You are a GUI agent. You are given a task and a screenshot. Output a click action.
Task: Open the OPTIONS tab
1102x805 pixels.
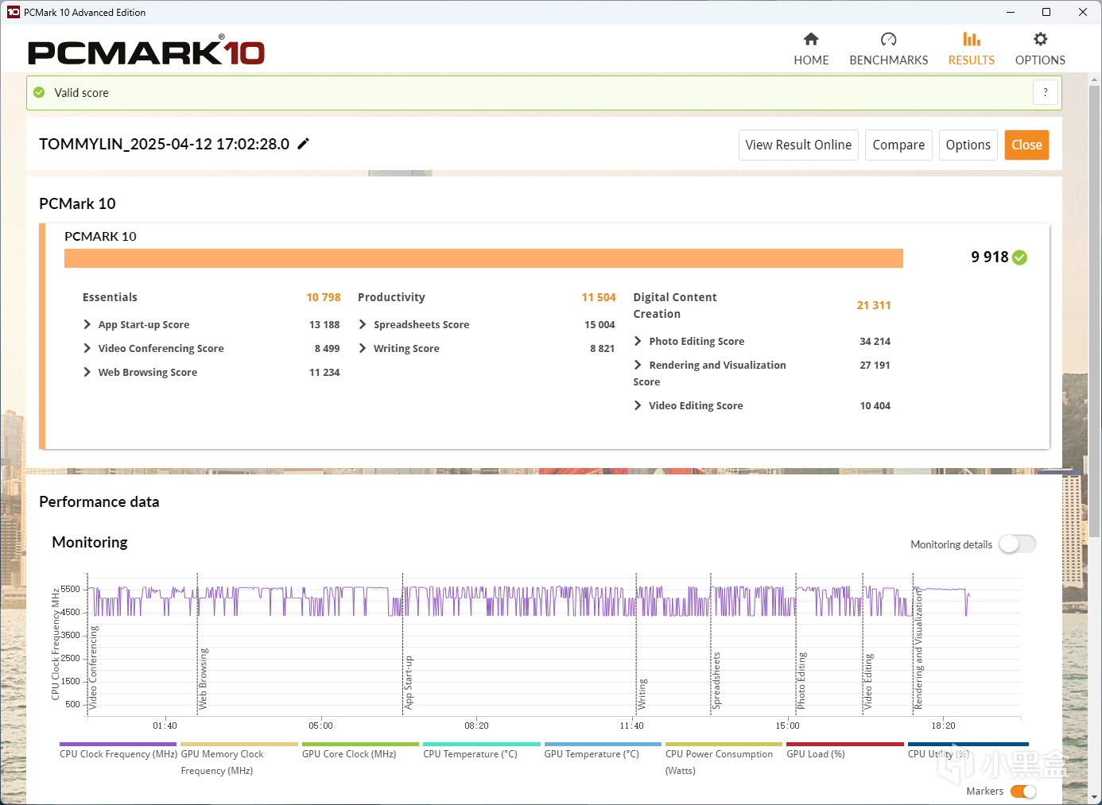[x=1040, y=49]
